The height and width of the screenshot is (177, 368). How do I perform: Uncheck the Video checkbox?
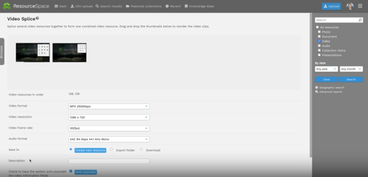coord(319,41)
